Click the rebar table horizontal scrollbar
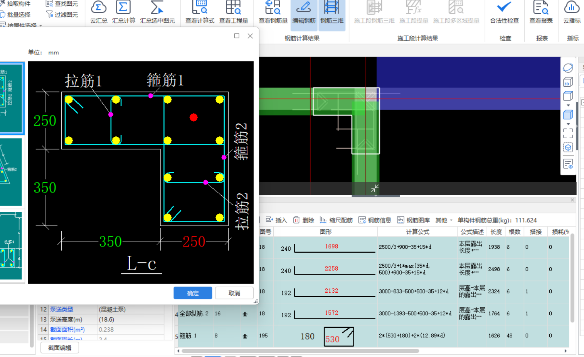The image size is (584, 357). click(x=300, y=351)
